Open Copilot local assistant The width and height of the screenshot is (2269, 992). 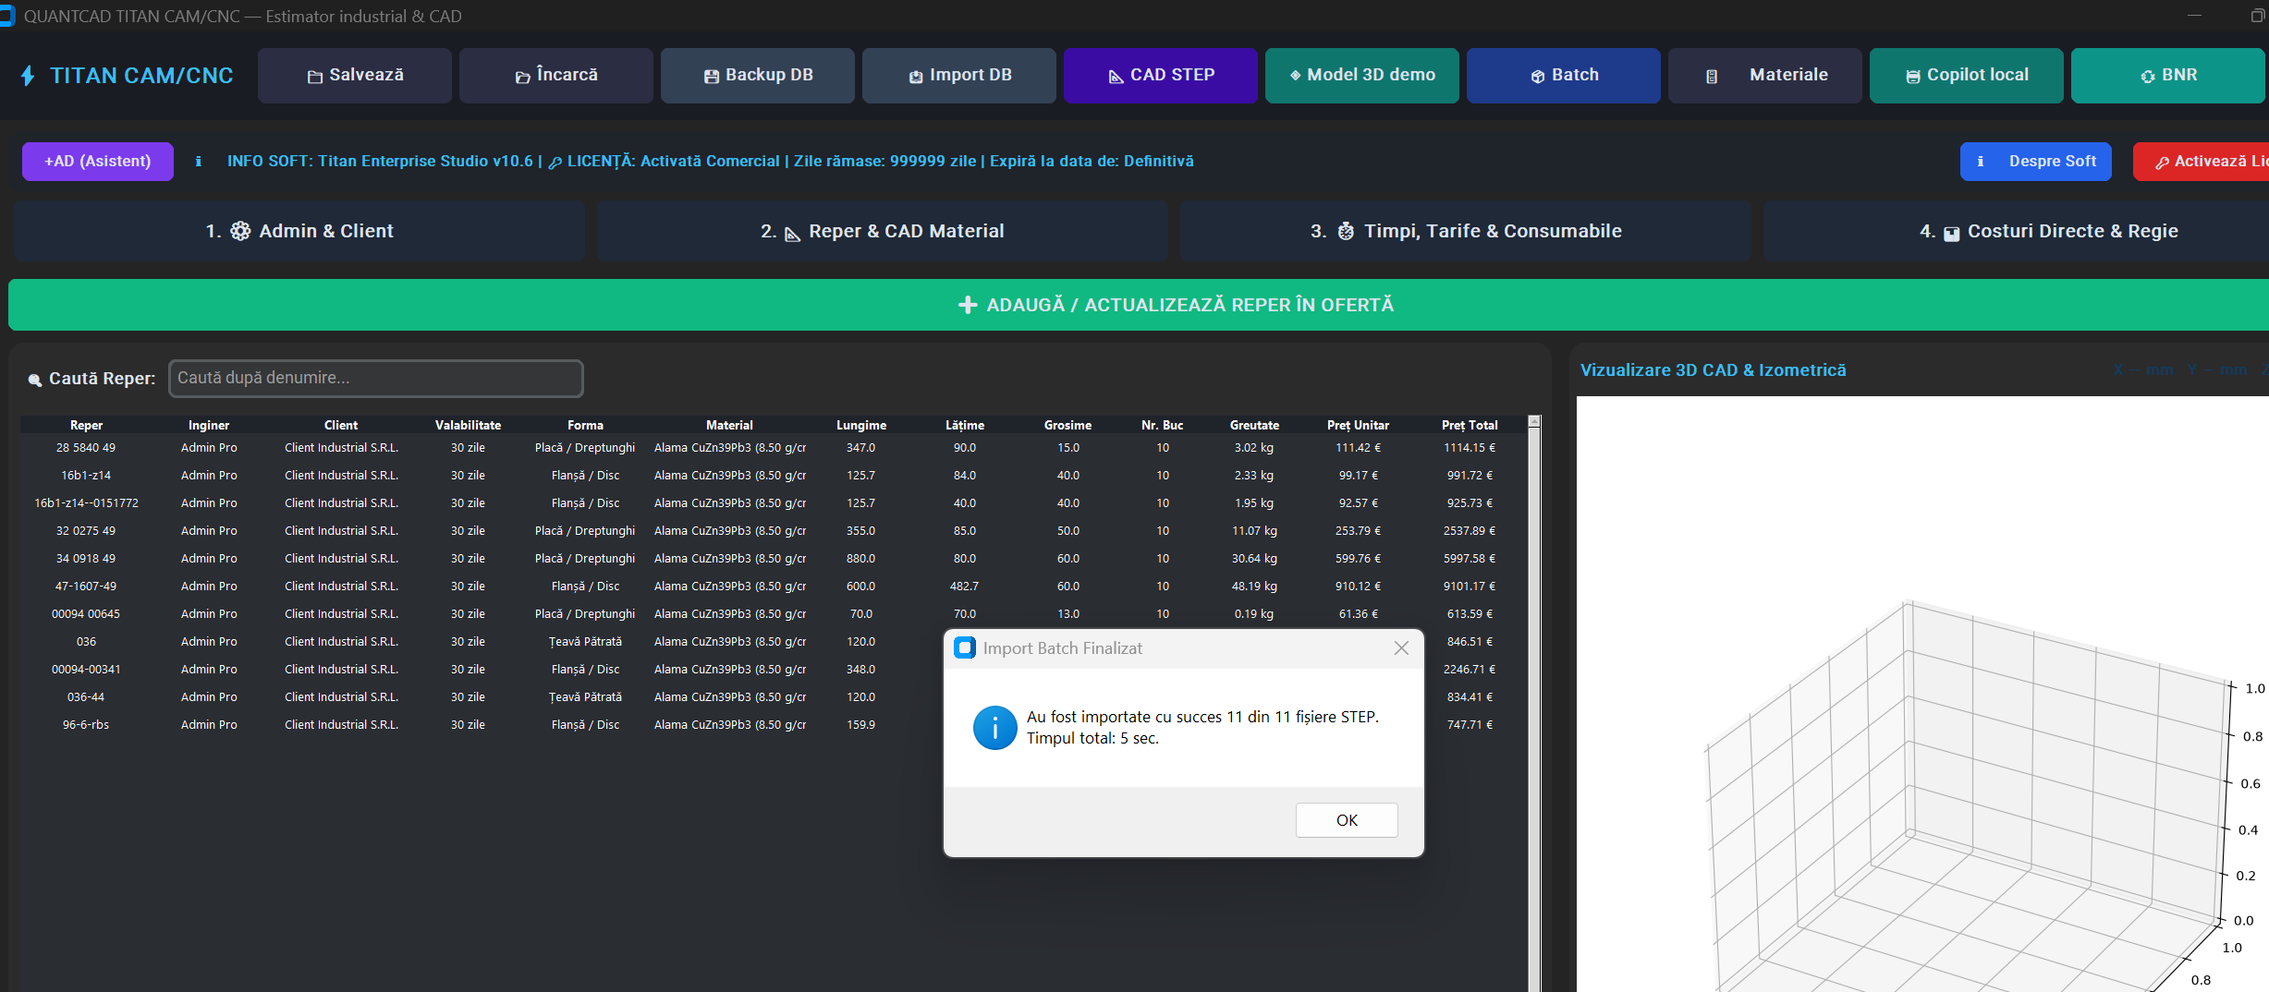[x=1967, y=76]
